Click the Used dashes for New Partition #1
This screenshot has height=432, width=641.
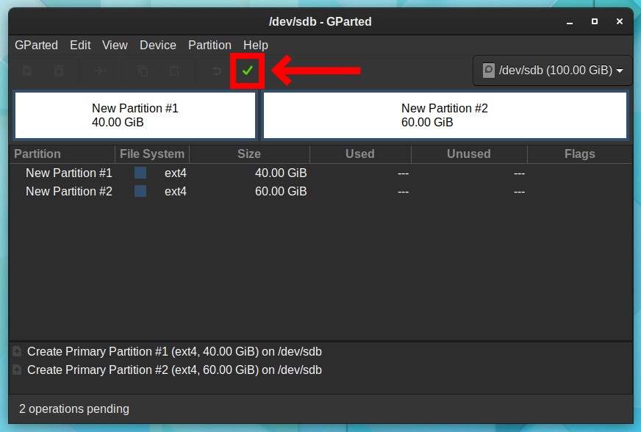(403, 173)
